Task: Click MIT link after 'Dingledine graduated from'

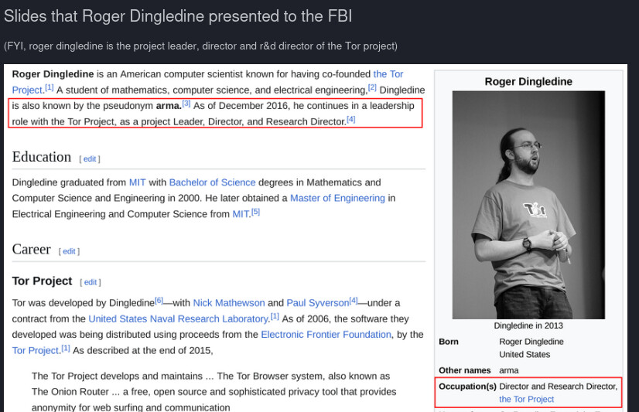Action: click(137, 182)
